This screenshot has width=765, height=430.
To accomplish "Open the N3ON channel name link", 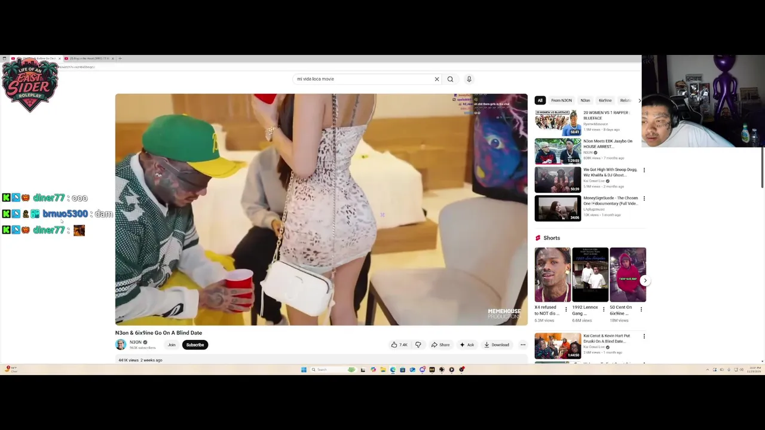I will click(x=136, y=342).
